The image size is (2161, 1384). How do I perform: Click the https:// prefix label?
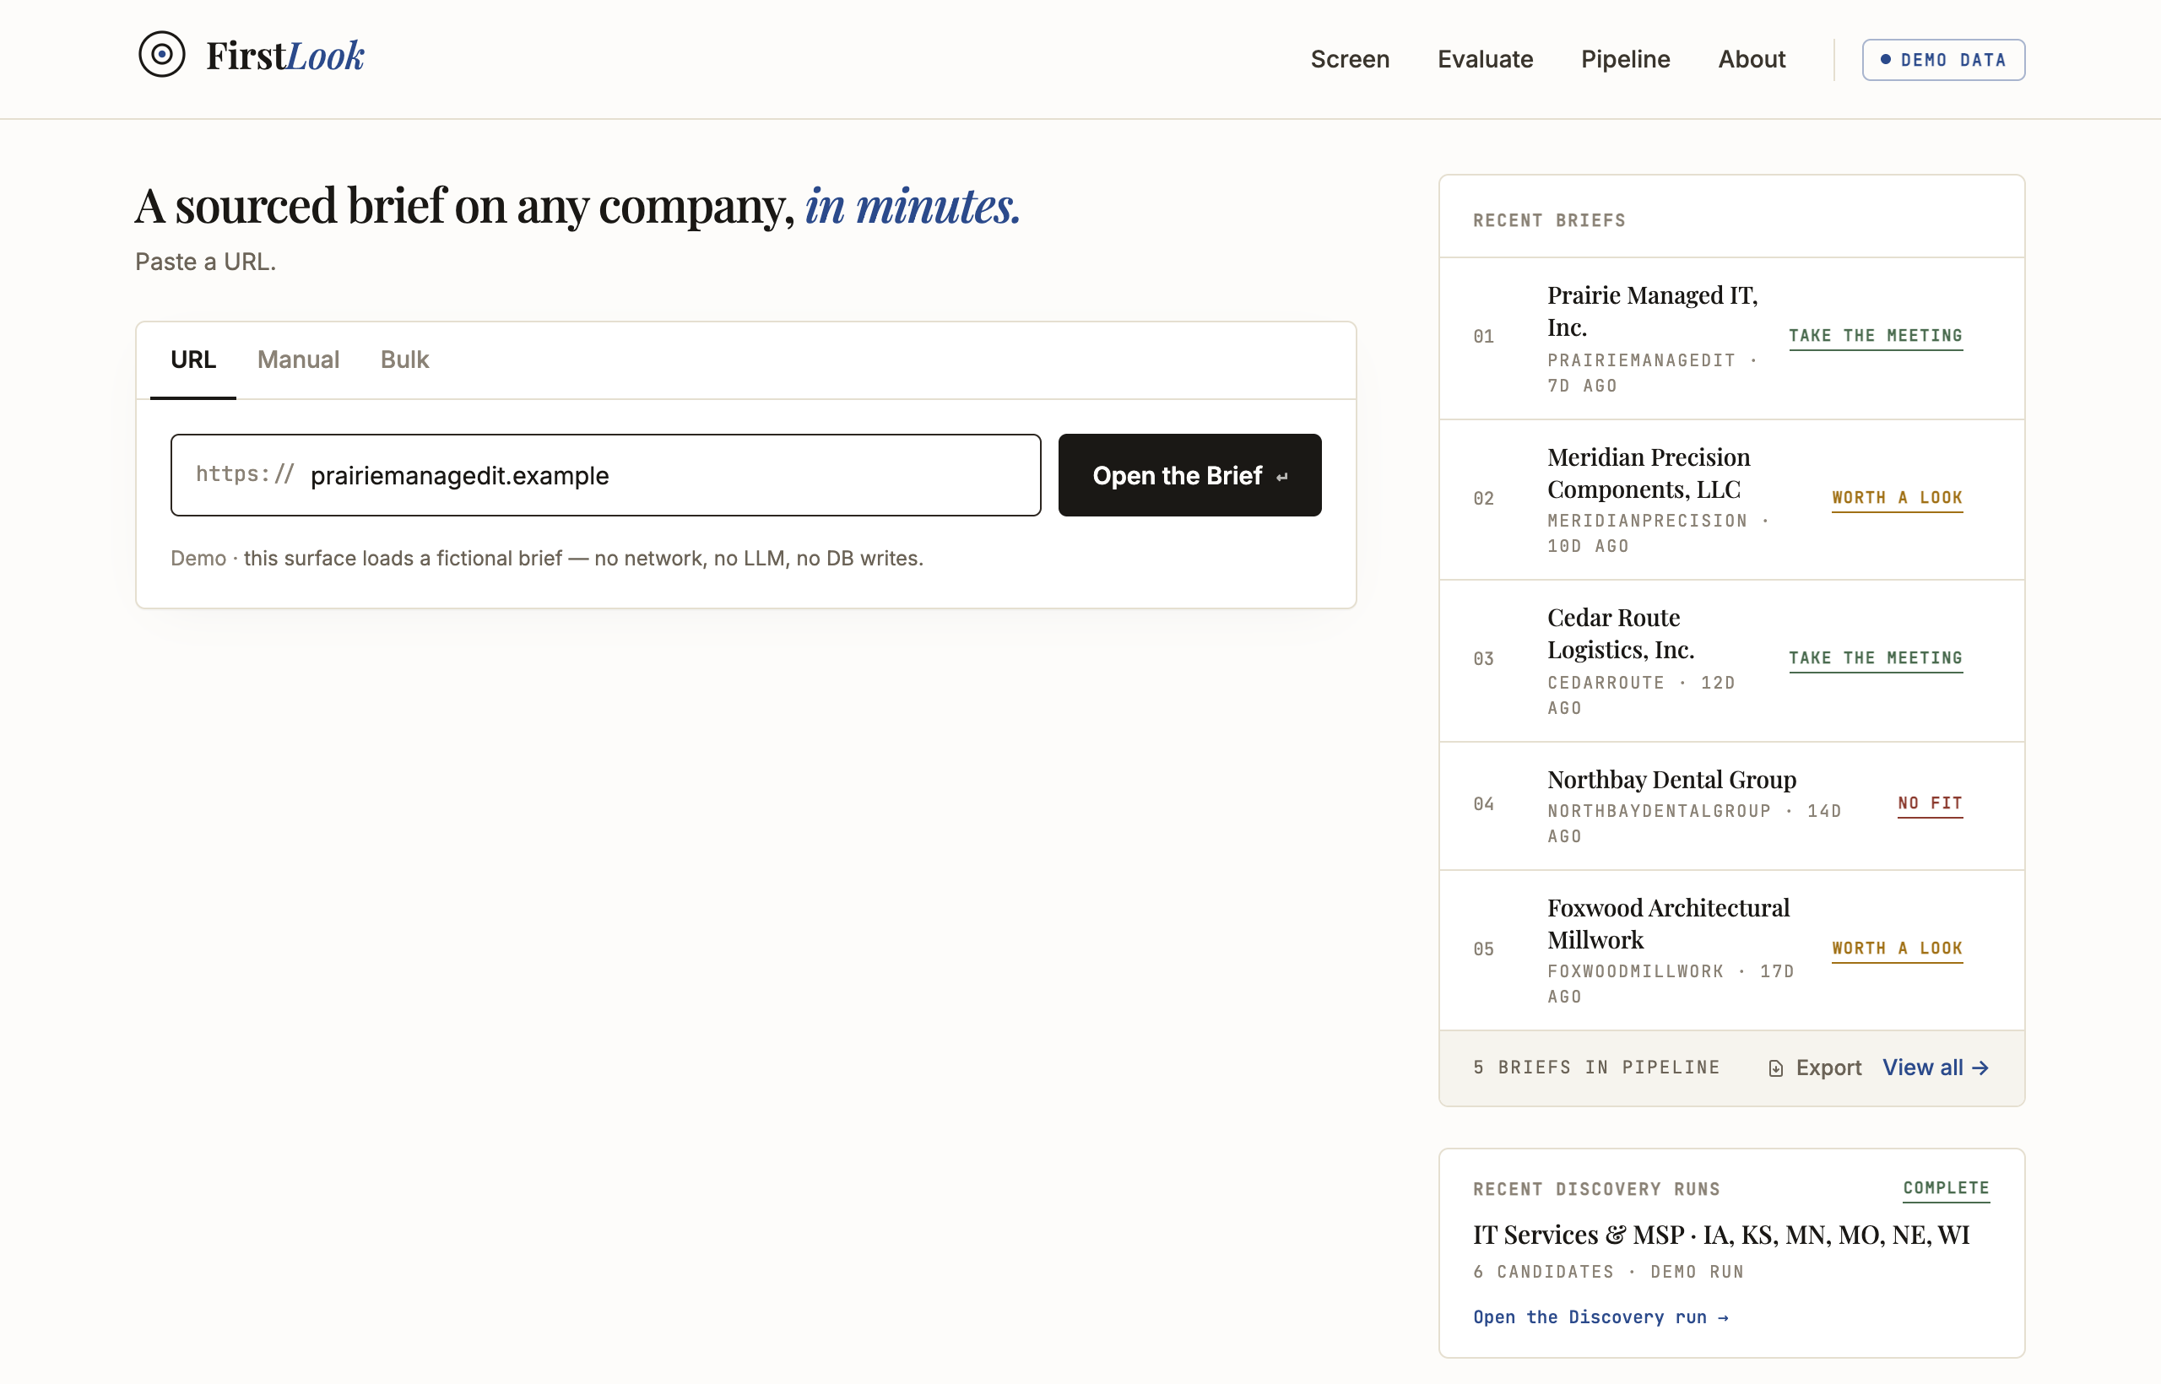[246, 474]
